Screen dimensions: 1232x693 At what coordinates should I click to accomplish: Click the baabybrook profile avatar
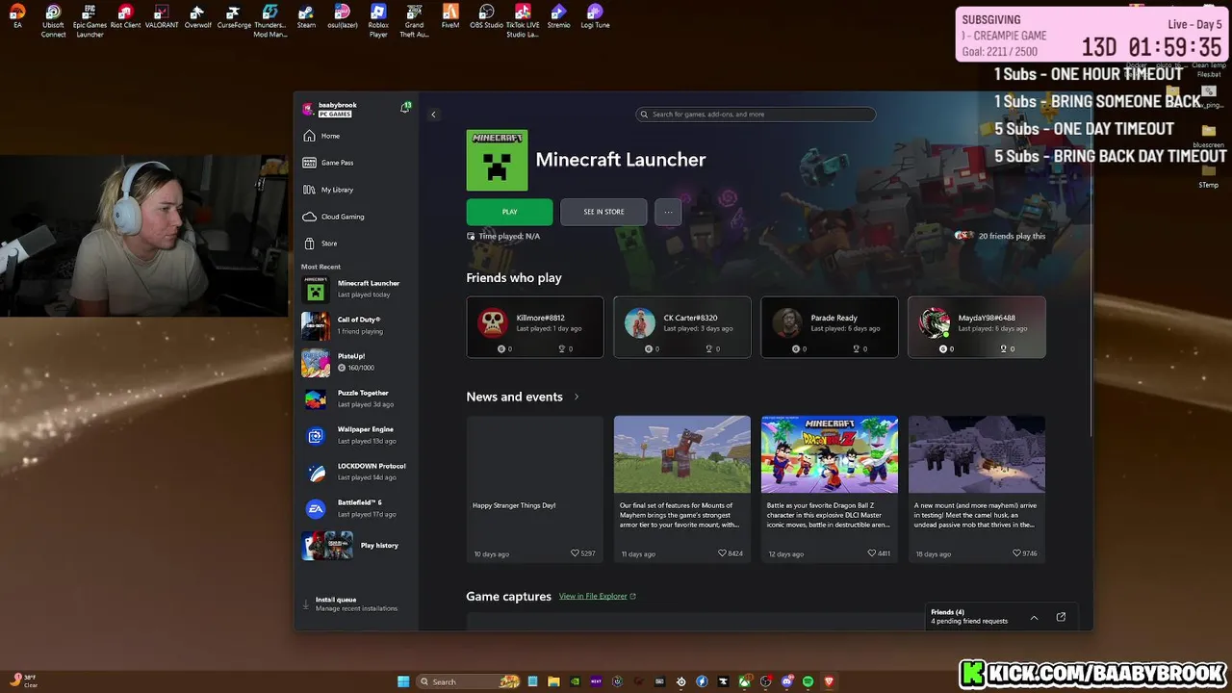[x=308, y=109]
